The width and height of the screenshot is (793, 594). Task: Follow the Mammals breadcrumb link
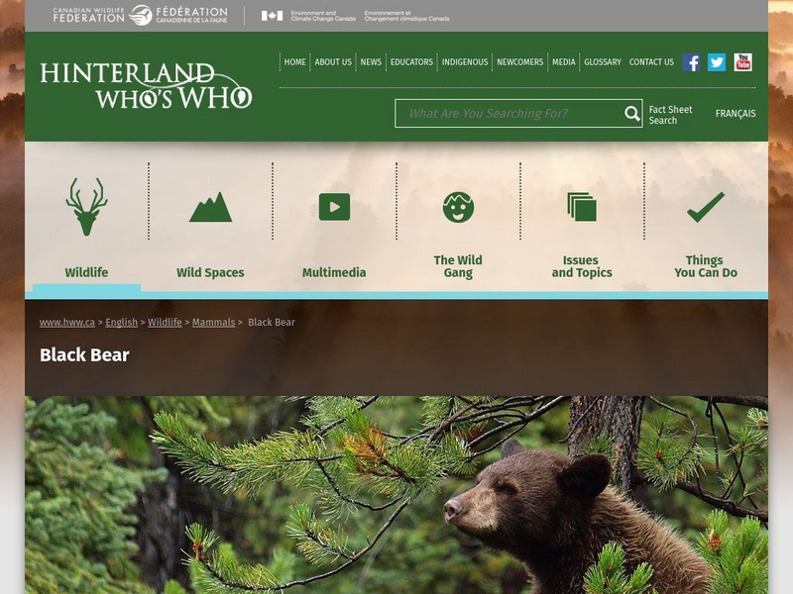point(213,323)
